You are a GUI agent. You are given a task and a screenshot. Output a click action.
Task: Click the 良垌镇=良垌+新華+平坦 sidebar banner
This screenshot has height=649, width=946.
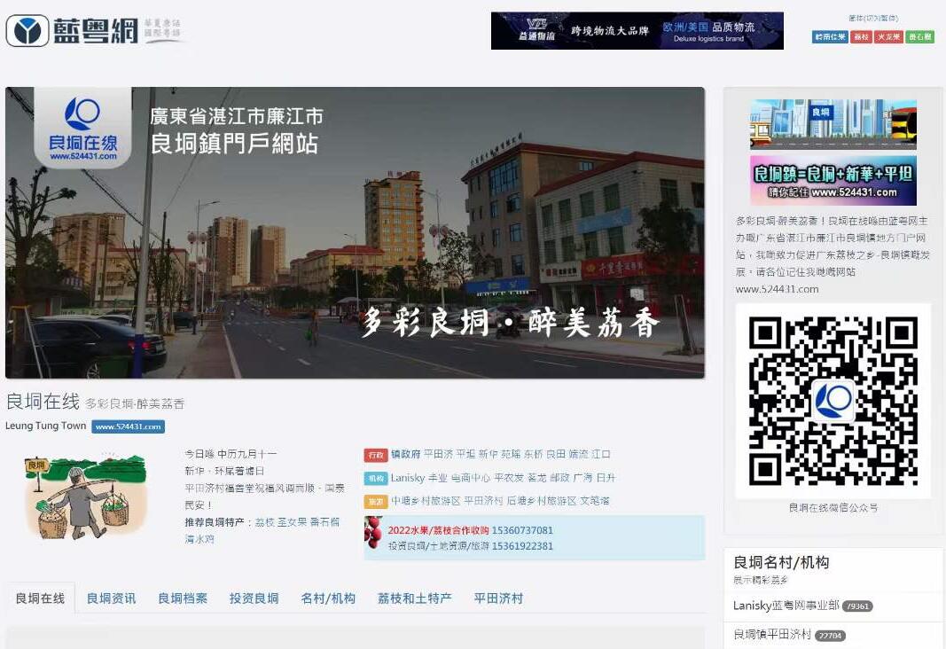coord(833,181)
